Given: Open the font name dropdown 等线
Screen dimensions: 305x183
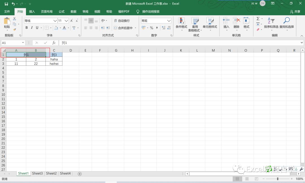Looking at the screenshot, I should tap(55, 21).
